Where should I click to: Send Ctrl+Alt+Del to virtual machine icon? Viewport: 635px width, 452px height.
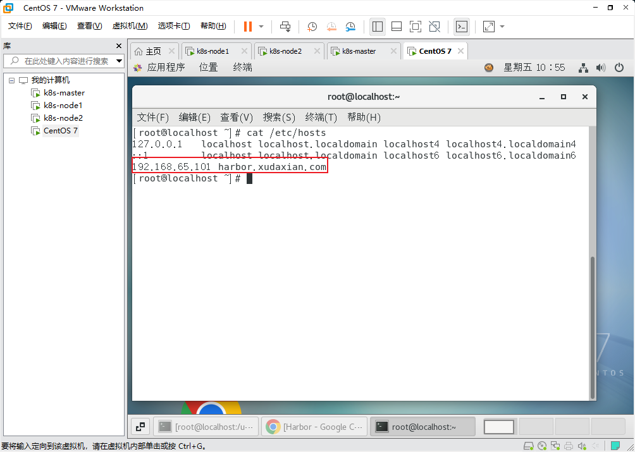285,27
